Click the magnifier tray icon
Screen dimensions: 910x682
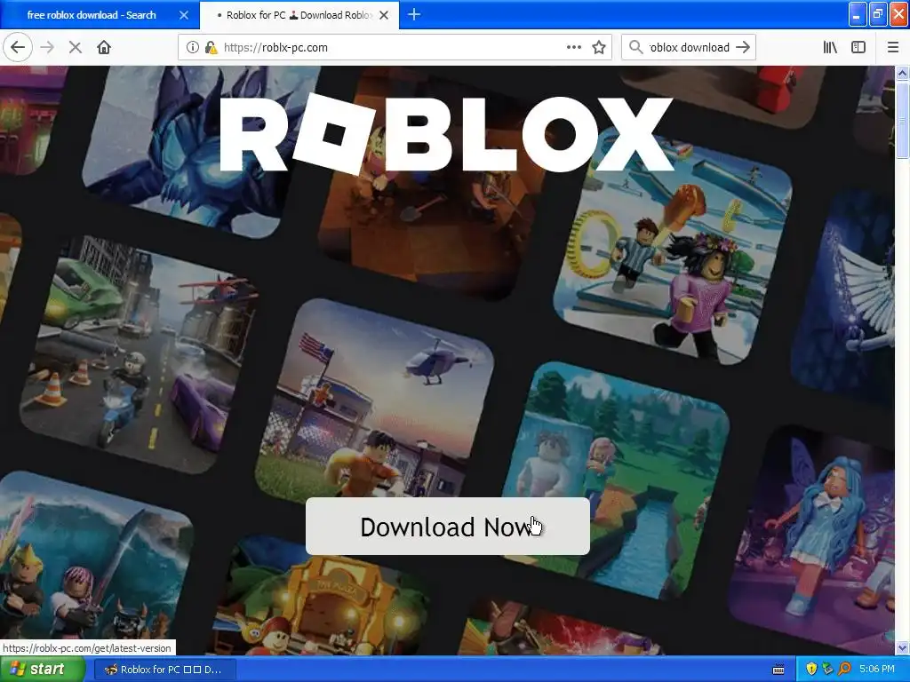pyautogui.click(x=844, y=670)
